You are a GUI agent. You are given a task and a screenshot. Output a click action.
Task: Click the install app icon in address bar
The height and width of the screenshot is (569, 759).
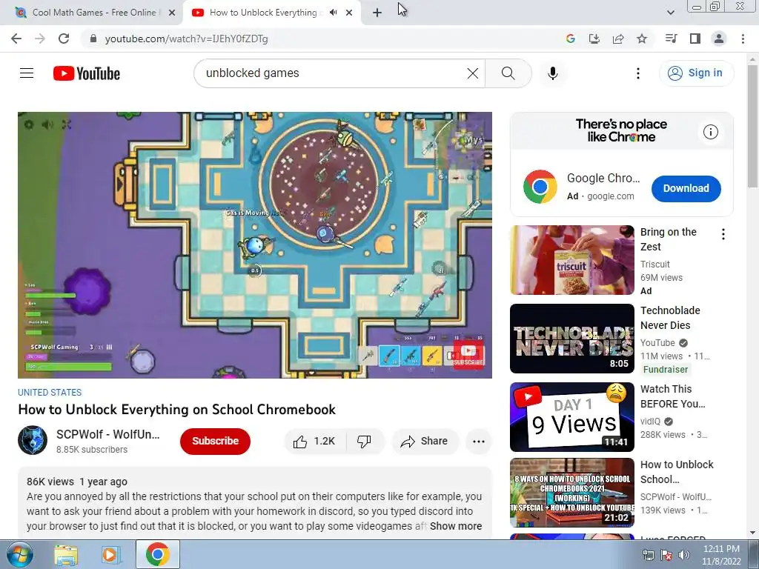tap(594, 39)
